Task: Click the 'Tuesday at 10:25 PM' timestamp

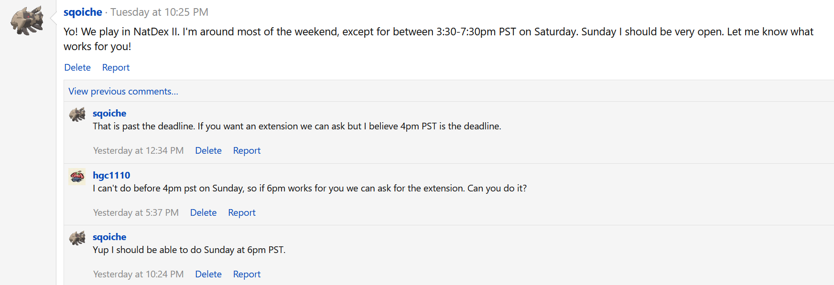Action: (x=159, y=12)
